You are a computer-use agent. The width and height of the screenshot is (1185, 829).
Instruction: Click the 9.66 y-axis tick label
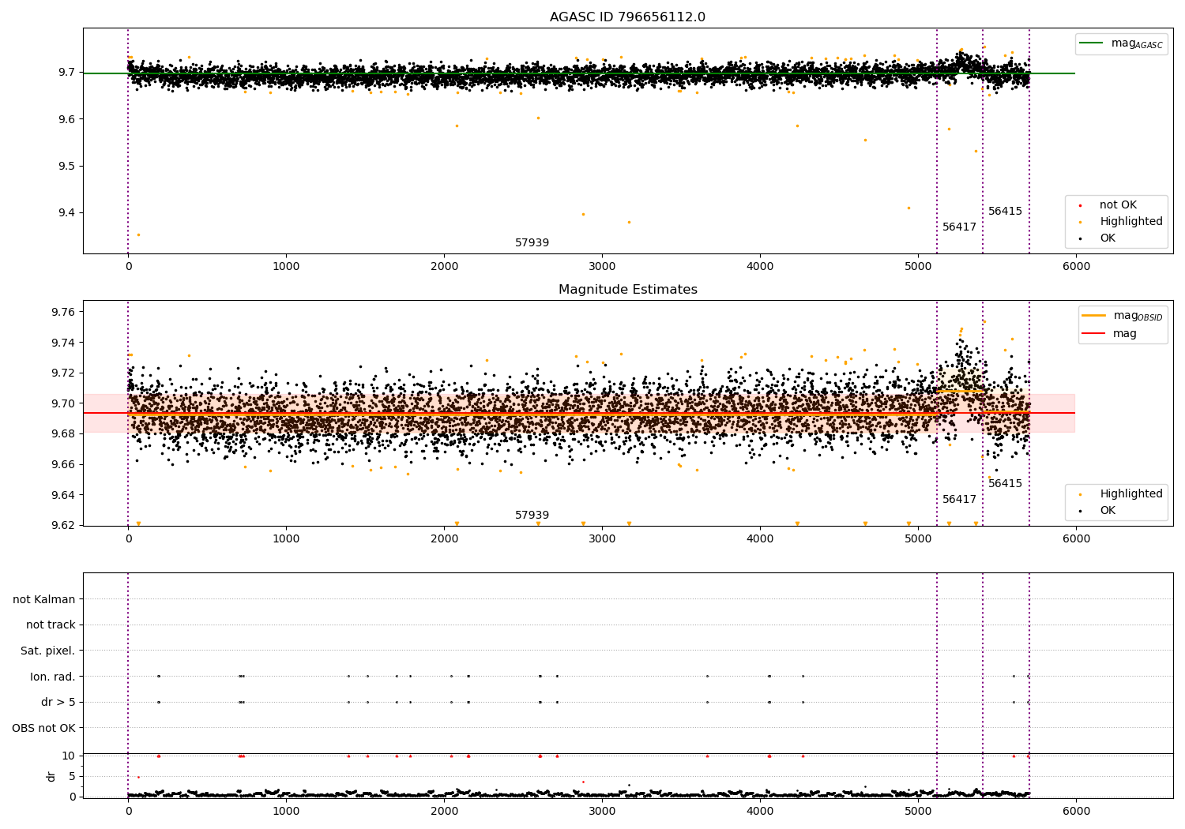[x=62, y=464]
